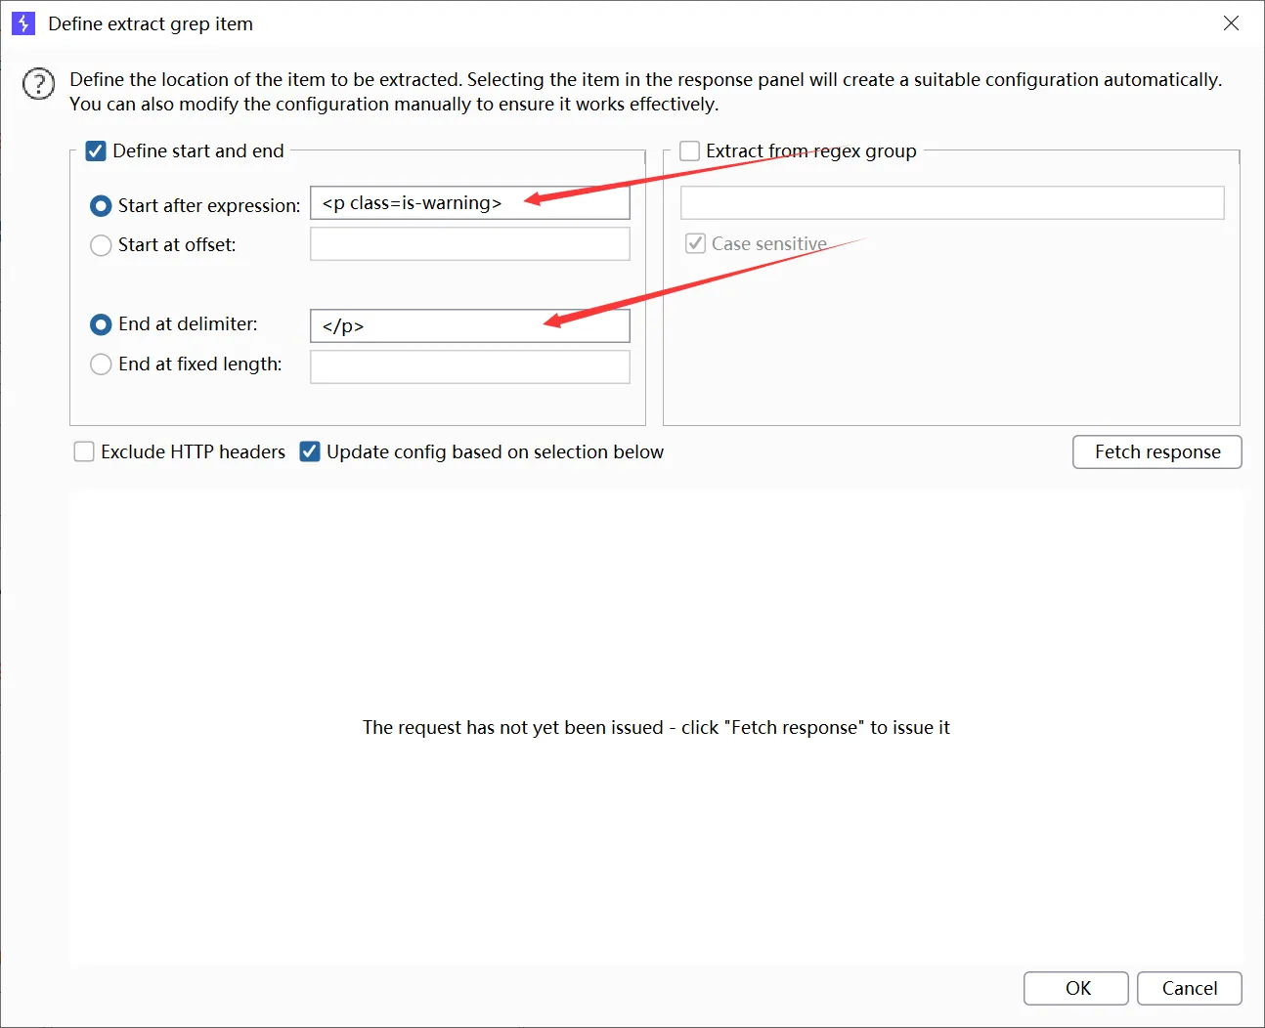Click the regex group expression input field
Image resolution: width=1265 pixels, height=1028 pixels.
pyautogui.click(x=952, y=203)
